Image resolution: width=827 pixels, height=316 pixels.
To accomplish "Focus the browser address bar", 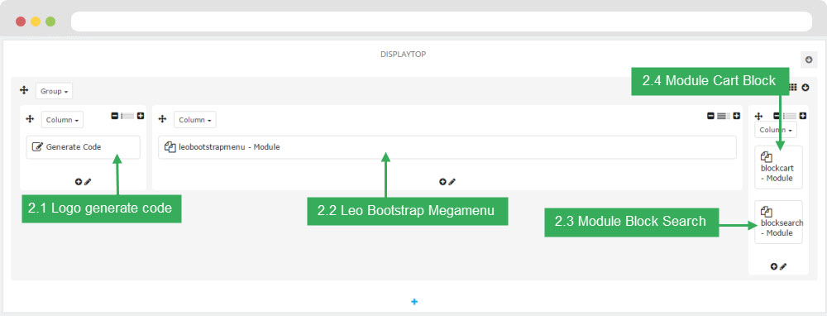I will tap(442, 22).
